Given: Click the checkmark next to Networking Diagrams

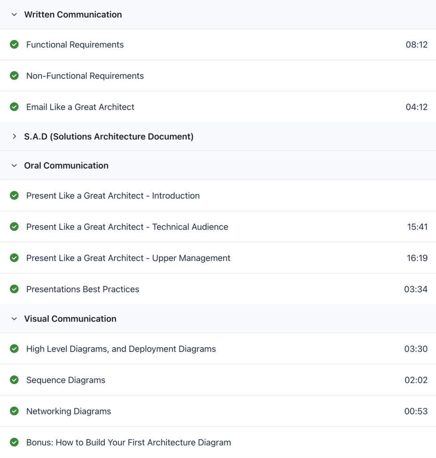Looking at the screenshot, I should point(14,411).
